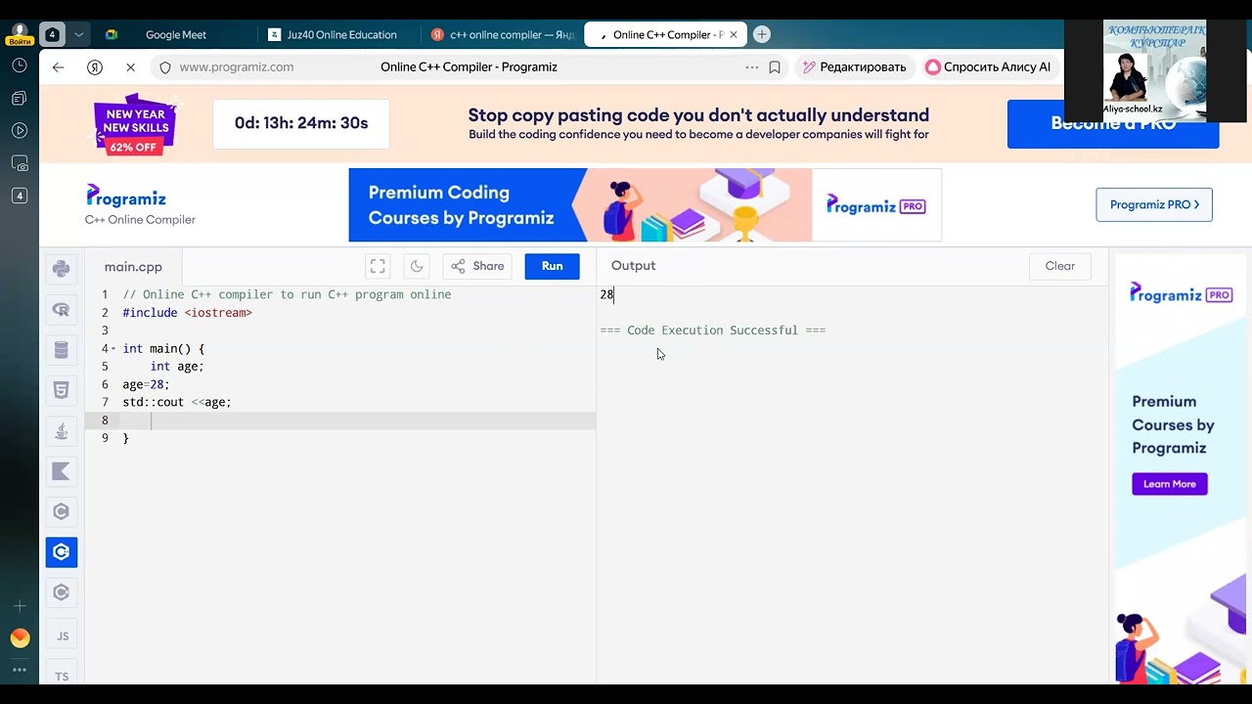
Task: Switch to the Google Meet tab
Action: point(176,35)
